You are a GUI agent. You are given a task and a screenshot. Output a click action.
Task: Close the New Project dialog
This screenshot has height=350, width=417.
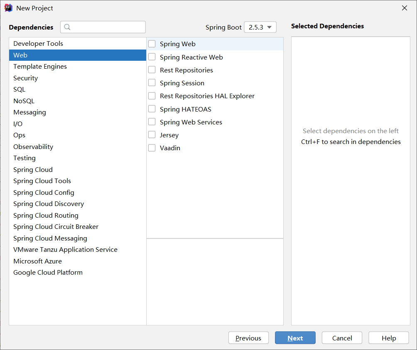[405, 8]
